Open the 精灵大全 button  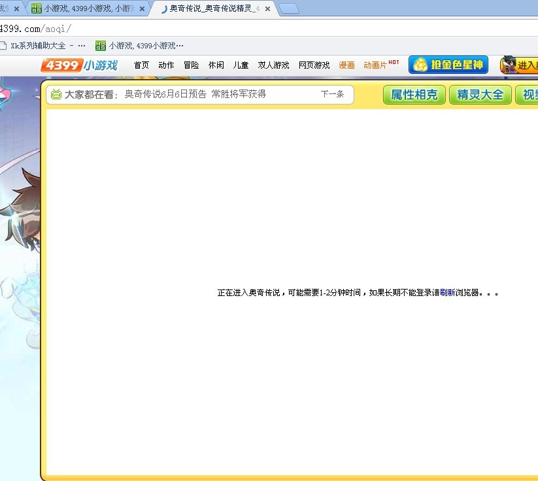(x=480, y=95)
